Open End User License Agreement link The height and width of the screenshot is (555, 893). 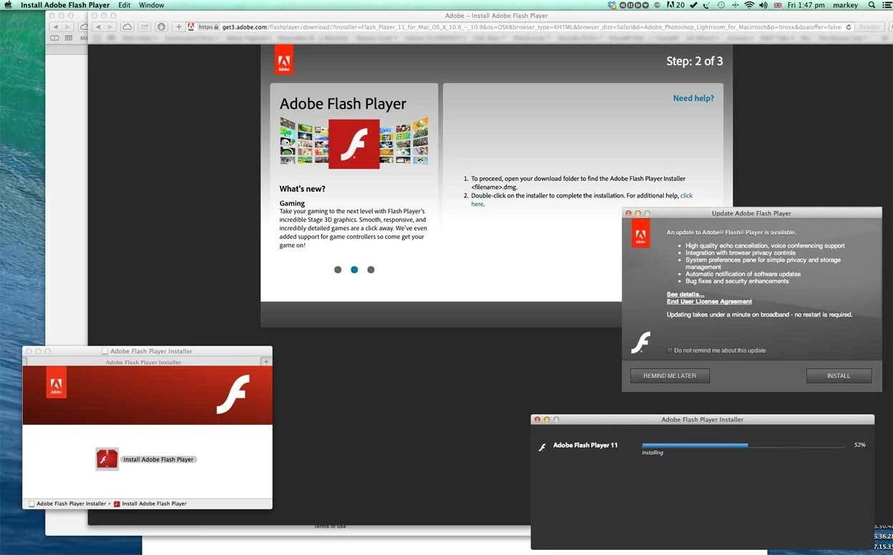(709, 301)
